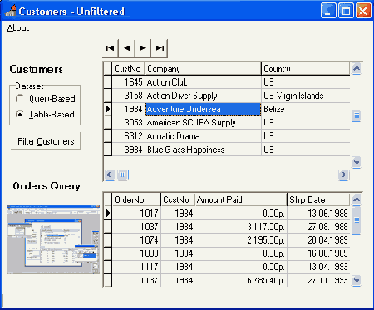Image resolution: width=374 pixels, height=310 pixels.
Task: Click customers grid scroll up arrow
Action: [357, 68]
